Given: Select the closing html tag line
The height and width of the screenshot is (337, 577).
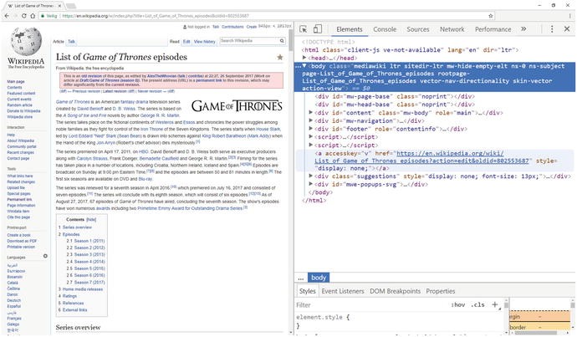Looking at the screenshot, I should pyautogui.click(x=314, y=201).
